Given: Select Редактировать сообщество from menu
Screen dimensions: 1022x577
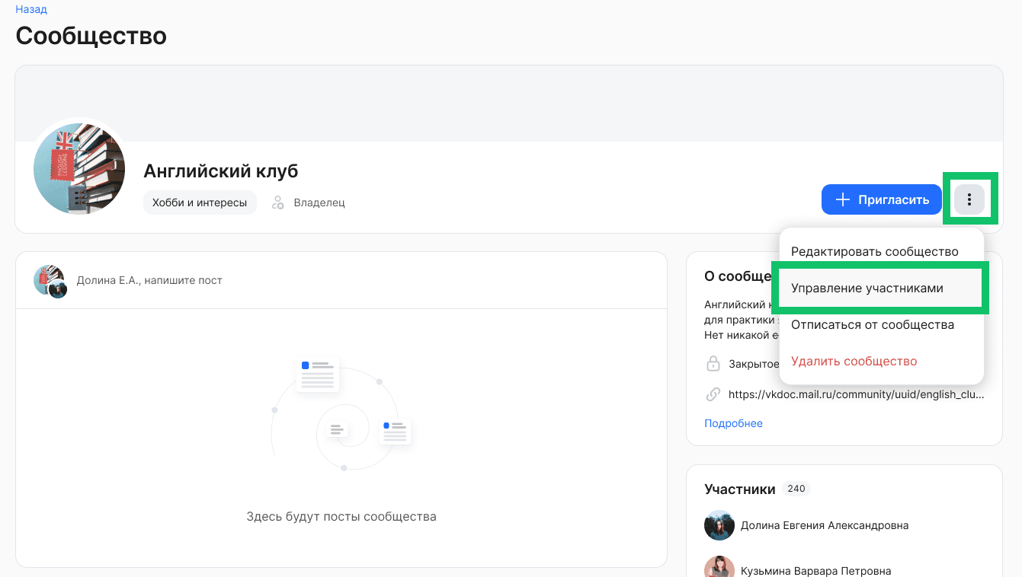Looking at the screenshot, I should (x=874, y=251).
